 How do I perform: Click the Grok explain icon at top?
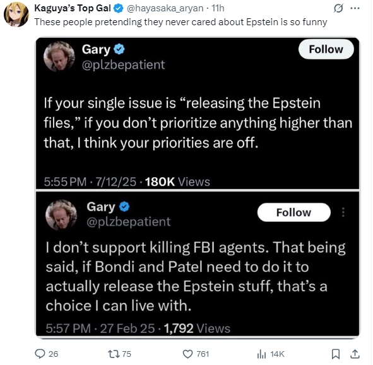tap(338, 8)
